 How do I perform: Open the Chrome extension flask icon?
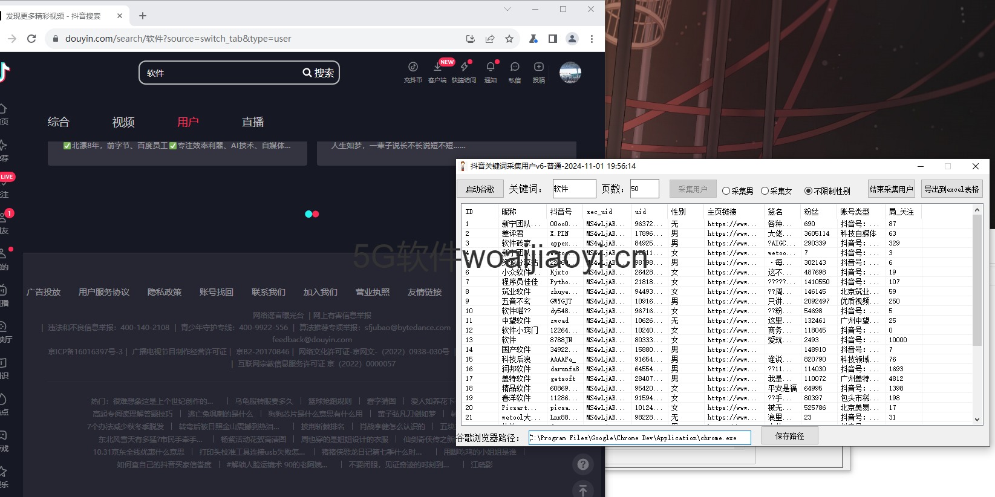coord(533,39)
